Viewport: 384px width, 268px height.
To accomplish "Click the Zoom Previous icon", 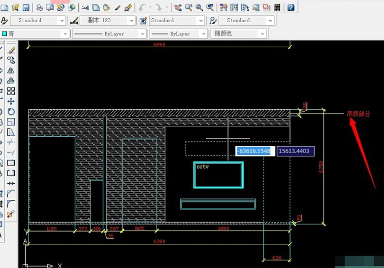I will point(210,7).
